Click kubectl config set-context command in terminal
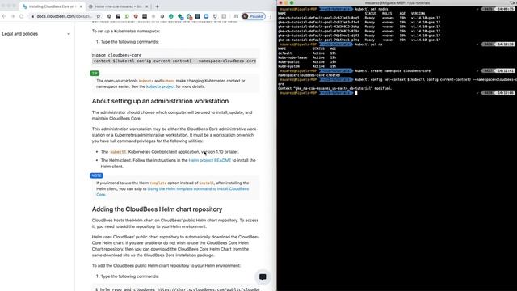The image size is (517, 291). pyautogui.click(x=435, y=79)
